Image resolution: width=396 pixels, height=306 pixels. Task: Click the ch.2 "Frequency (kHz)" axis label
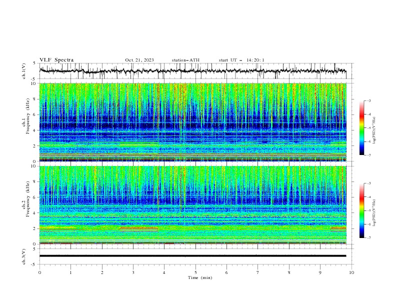pos(28,198)
